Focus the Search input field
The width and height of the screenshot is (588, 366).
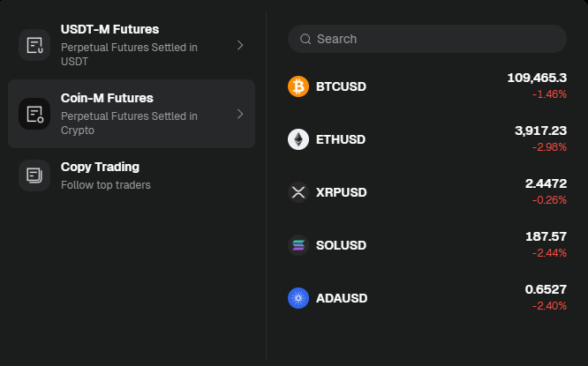pos(433,39)
